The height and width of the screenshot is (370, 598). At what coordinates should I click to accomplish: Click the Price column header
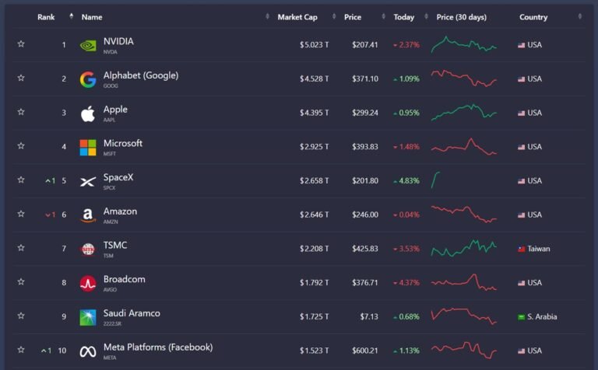click(x=353, y=17)
